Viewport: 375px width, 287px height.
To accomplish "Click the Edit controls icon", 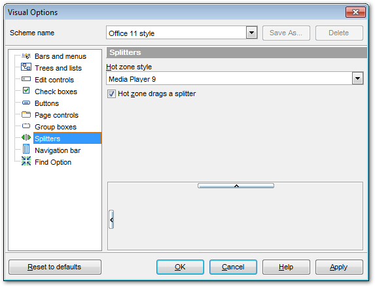I will 26,79.
